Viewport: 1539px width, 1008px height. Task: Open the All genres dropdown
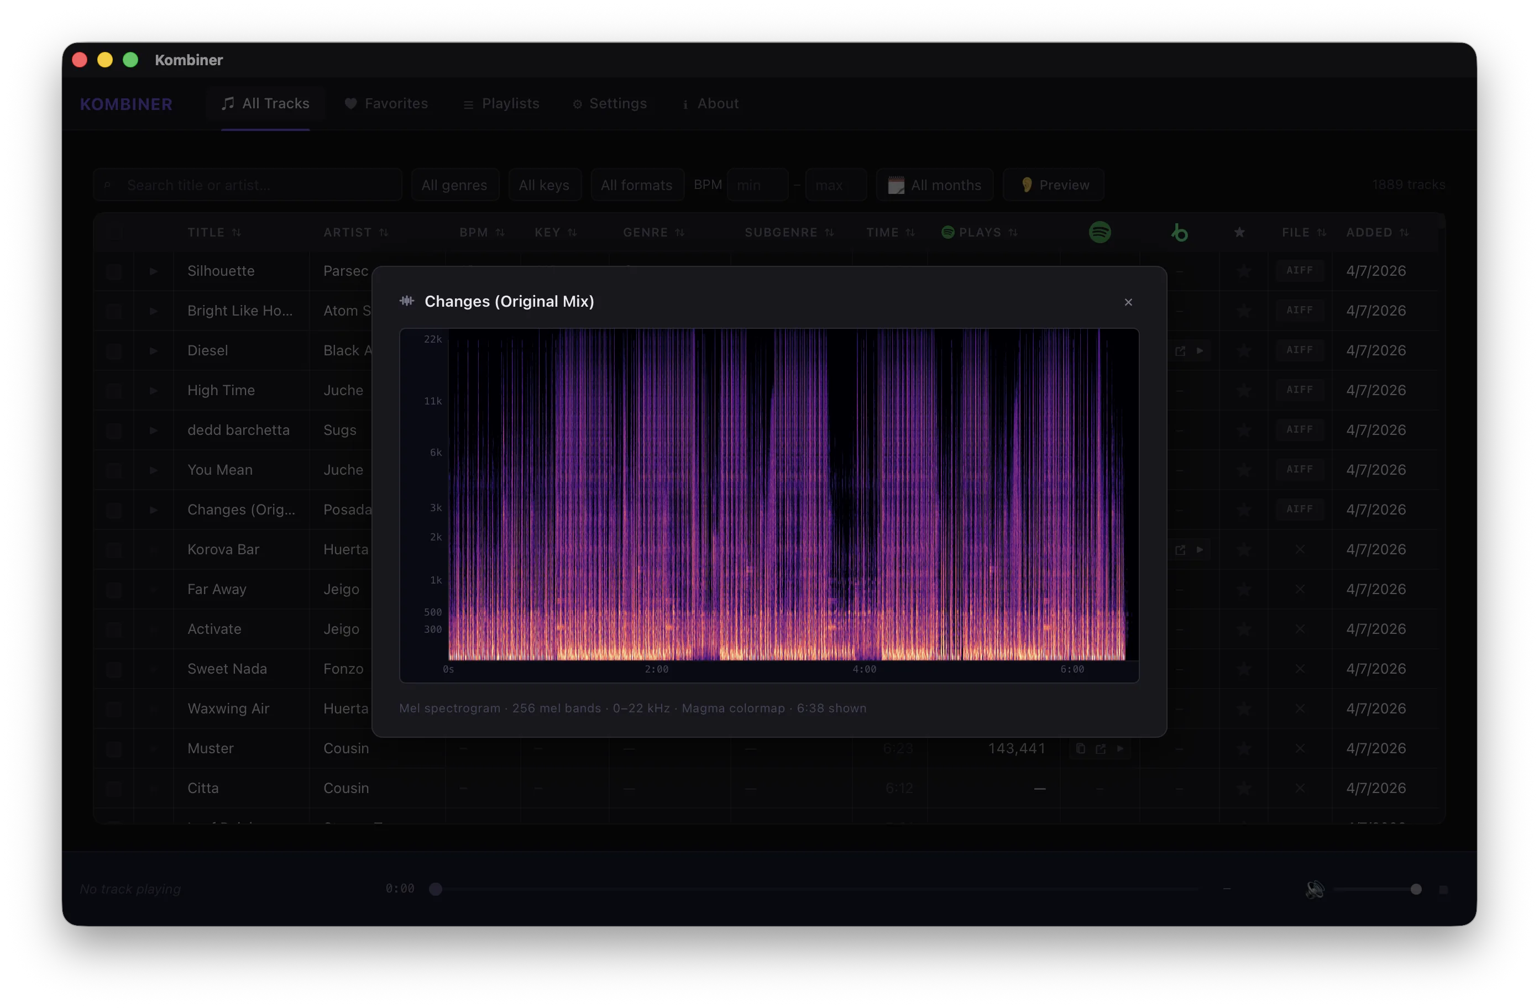(454, 185)
